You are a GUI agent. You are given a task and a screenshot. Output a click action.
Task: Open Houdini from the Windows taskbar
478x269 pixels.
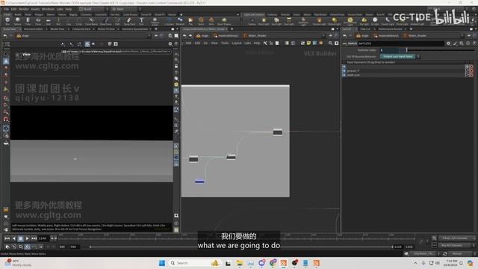[x=284, y=263]
